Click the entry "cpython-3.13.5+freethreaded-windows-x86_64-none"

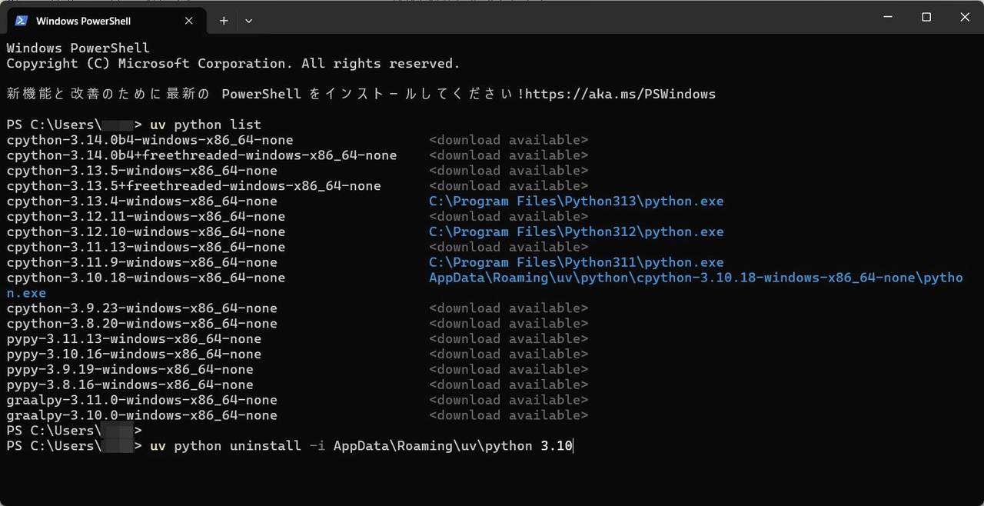(194, 186)
